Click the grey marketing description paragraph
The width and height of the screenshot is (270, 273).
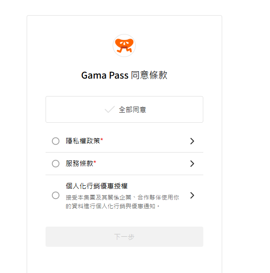[122, 202]
